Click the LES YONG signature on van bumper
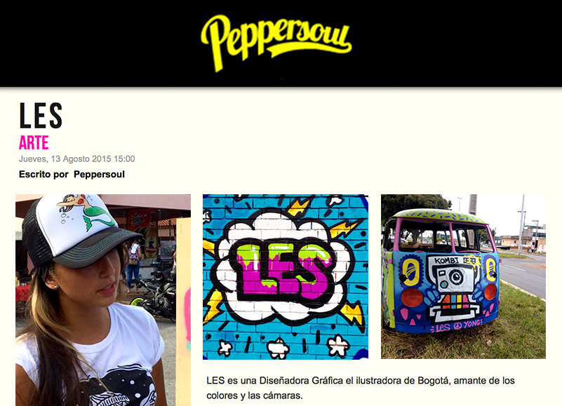562x406 pixels. pyautogui.click(x=460, y=325)
